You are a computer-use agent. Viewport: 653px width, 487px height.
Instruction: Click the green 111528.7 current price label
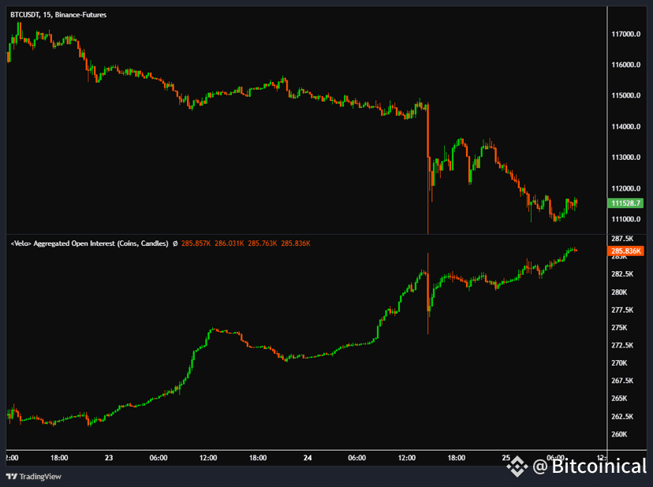pos(625,203)
